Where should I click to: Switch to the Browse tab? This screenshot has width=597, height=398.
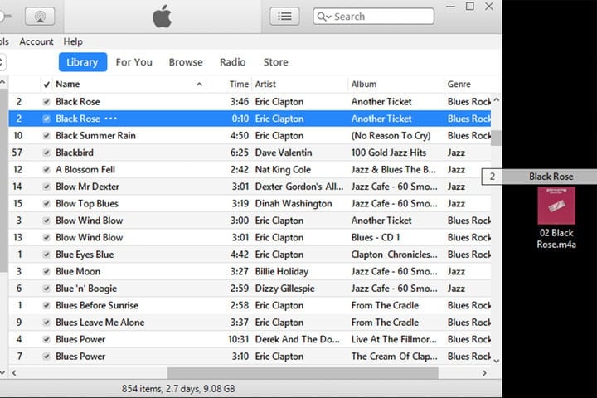[186, 62]
